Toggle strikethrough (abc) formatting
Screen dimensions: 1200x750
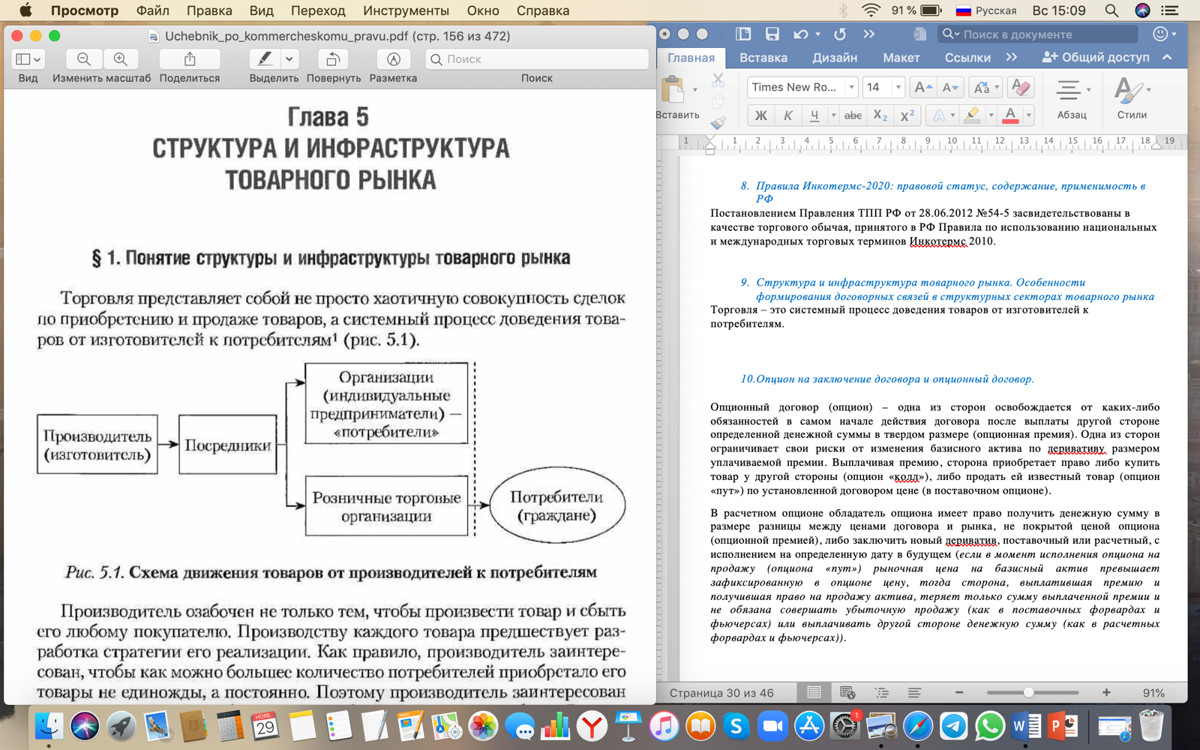coord(853,115)
